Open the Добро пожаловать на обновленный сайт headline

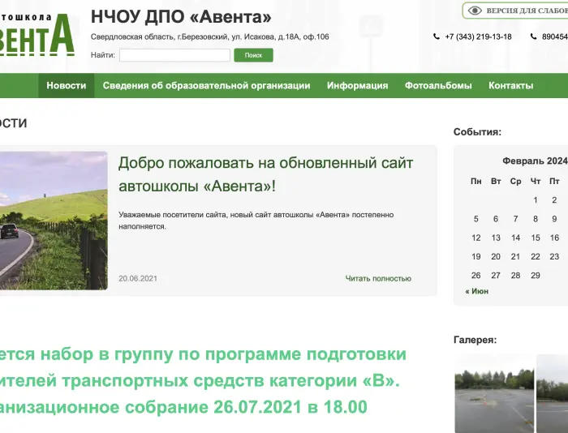pyautogui.click(x=266, y=174)
